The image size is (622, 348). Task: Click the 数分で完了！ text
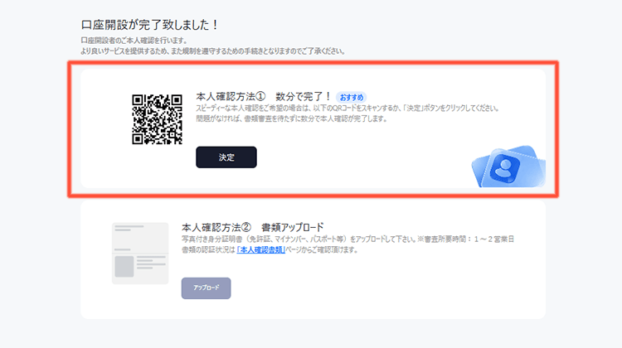click(x=304, y=97)
